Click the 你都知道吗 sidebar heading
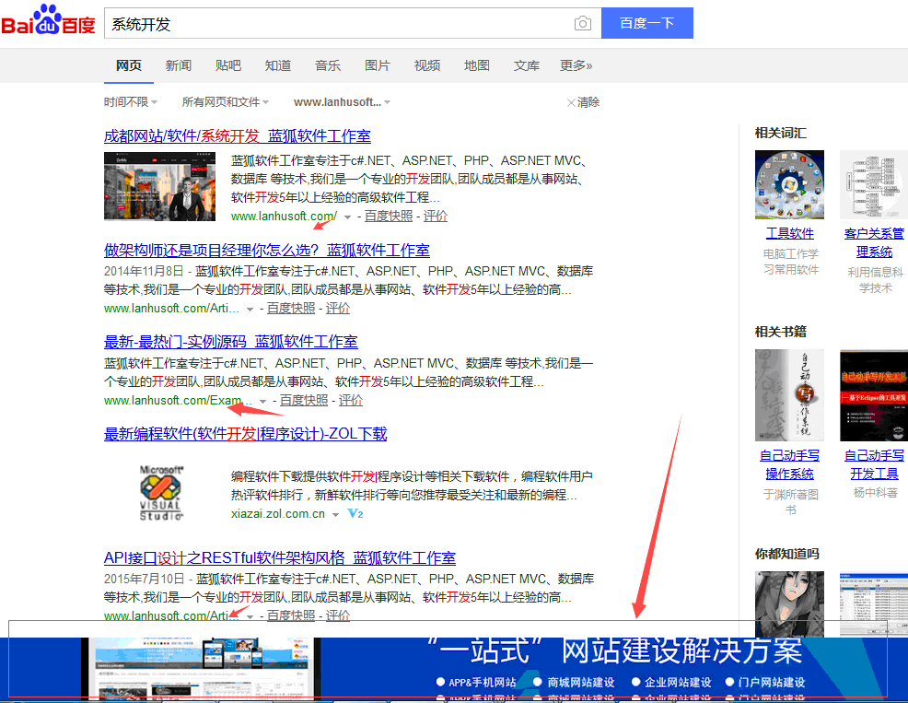 [x=787, y=554]
